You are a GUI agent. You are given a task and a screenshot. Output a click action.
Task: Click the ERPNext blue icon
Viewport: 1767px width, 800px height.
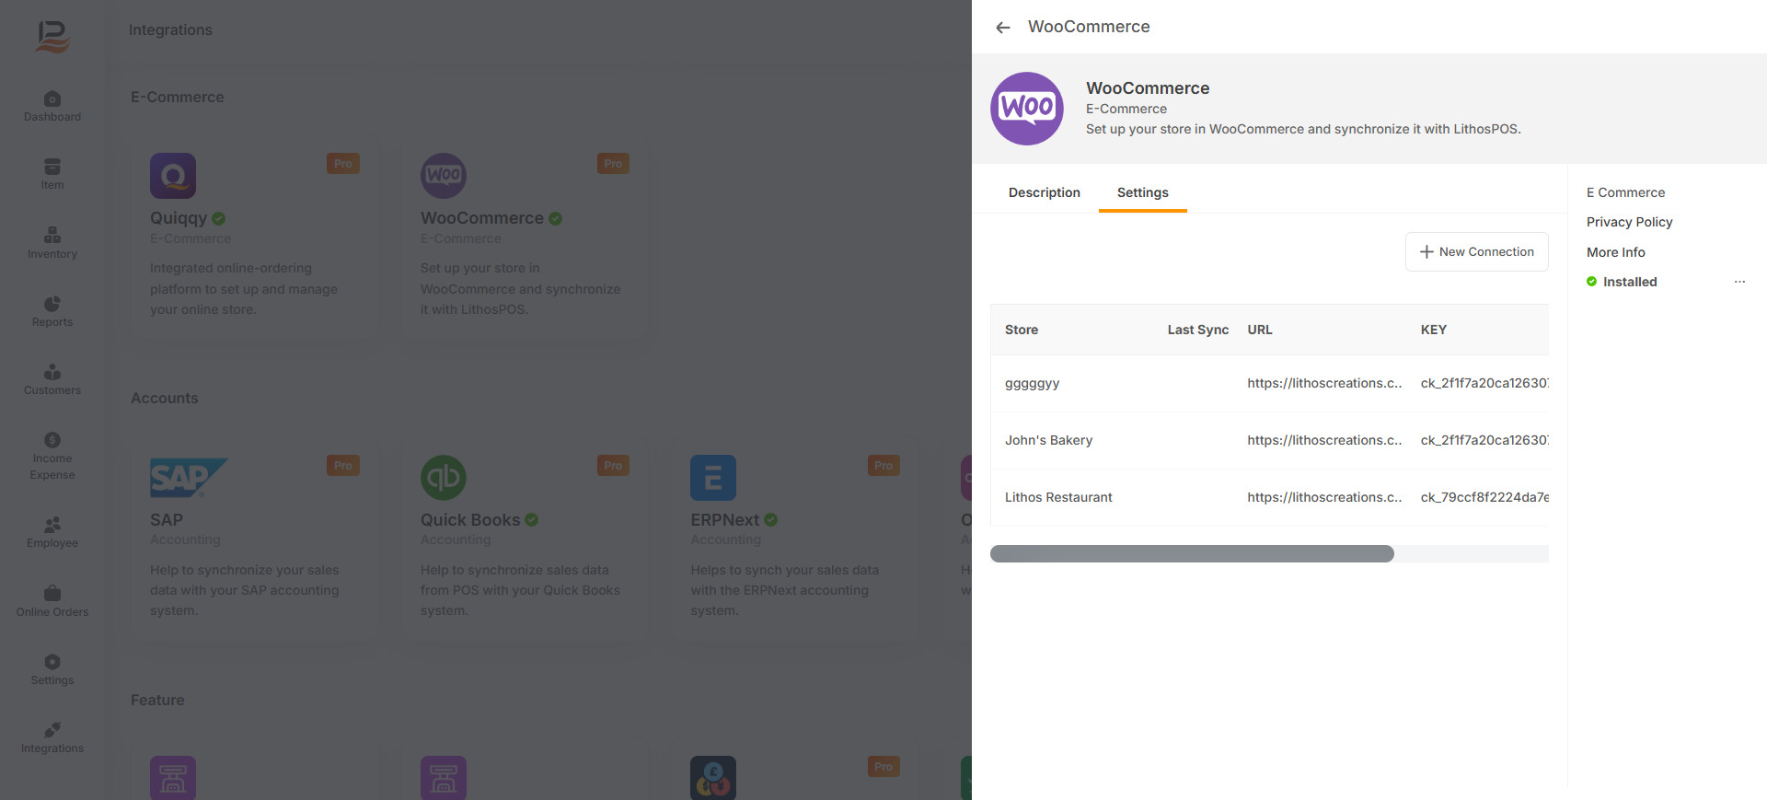point(713,478)
